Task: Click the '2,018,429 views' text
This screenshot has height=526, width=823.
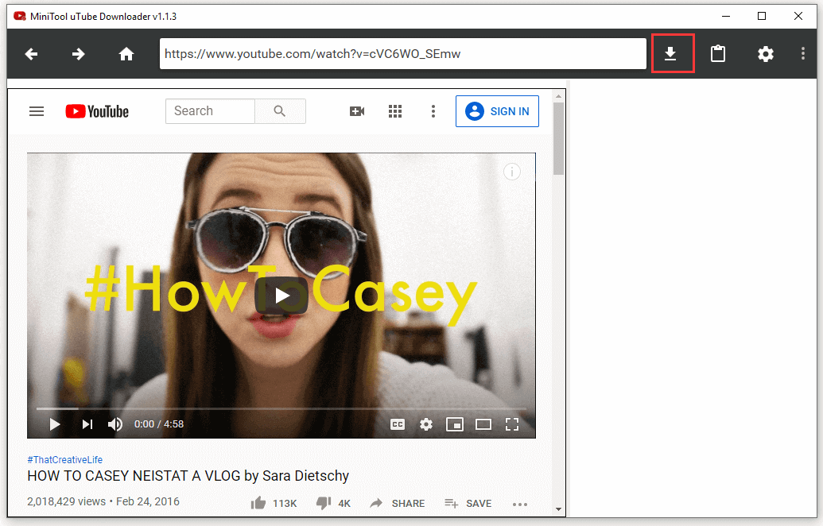Action: coord(67,501)
